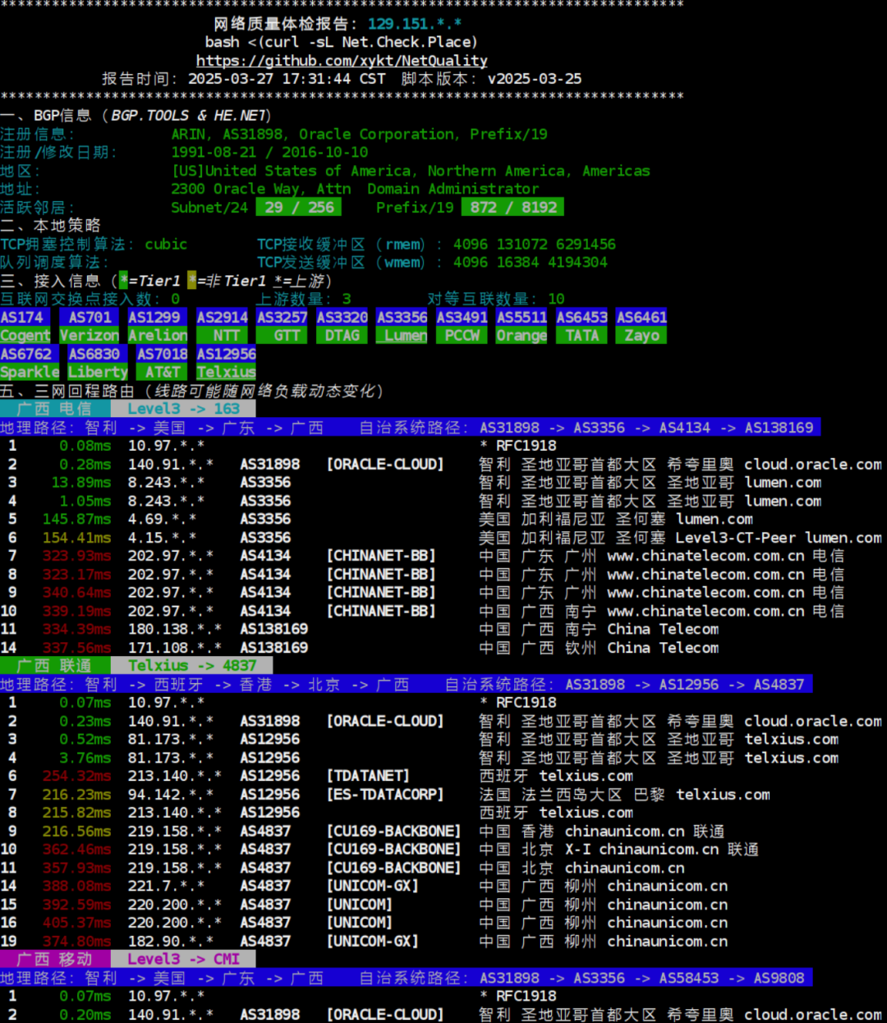Click the Level3 -> 163 label
This screenshot has width=887, height=1023.
tap(184, 409)
